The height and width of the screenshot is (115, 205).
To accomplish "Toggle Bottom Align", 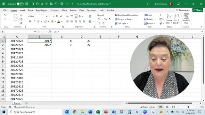I will 76,16.
